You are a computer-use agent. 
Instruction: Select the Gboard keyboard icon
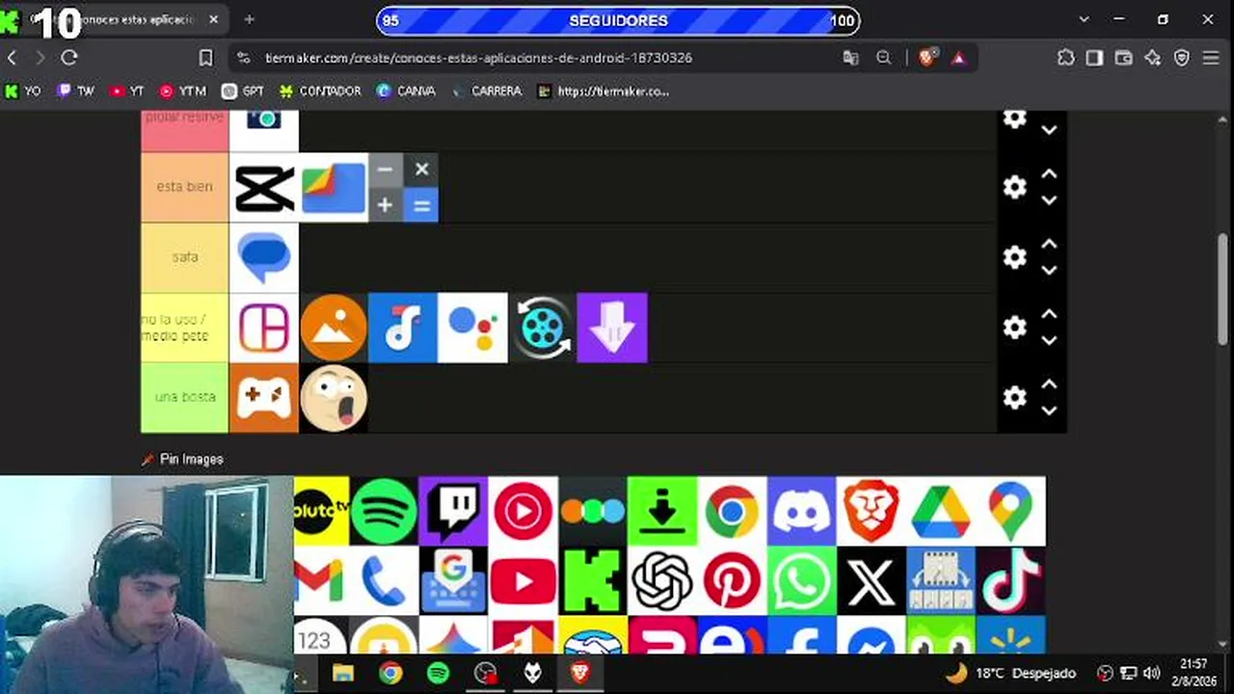[x=453, y=580]
